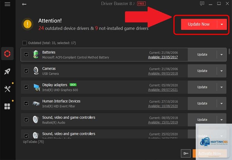
Task: Expand the UpToDate (75) section
Action: pos(33,142)
